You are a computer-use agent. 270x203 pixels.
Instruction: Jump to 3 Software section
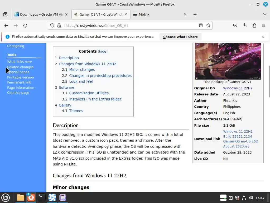click(x=65, y=87)
